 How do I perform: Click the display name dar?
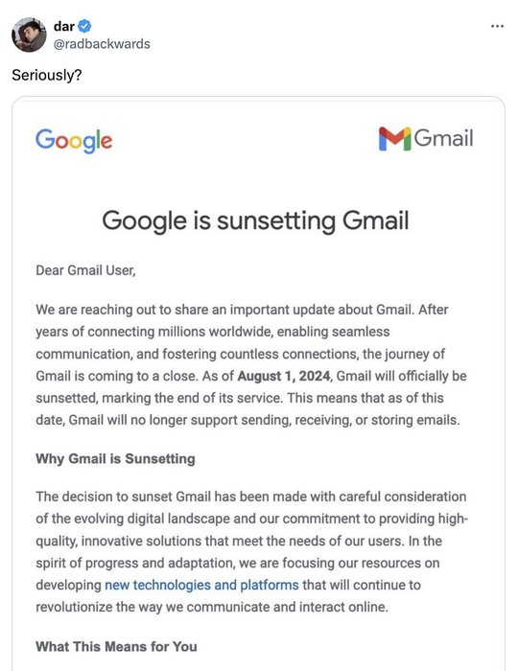click(64, 26)
